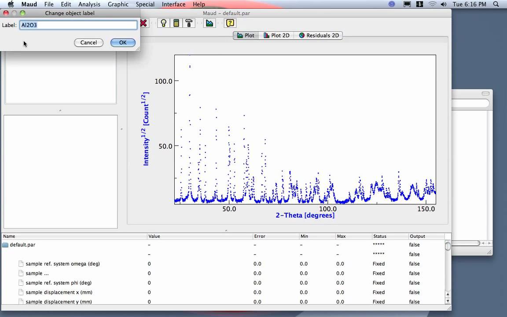
Task: Click file icon beside sample ref. system phi
Action: tap(21, 283)
